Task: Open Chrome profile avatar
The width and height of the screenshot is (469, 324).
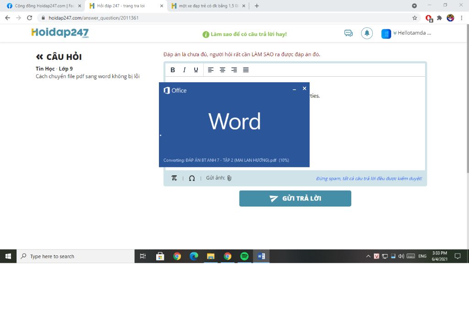Action: pos(451,18)
